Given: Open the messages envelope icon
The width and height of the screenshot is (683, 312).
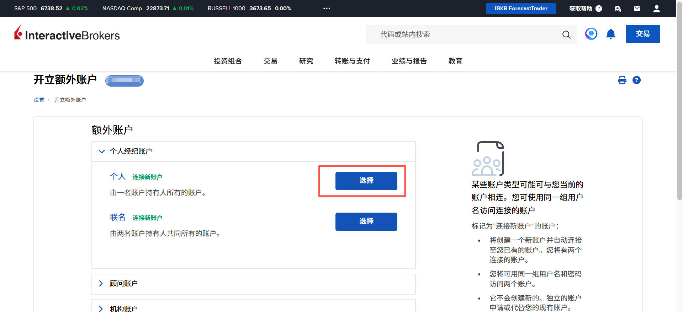Looking at the screenshot, I should point(637,9).
